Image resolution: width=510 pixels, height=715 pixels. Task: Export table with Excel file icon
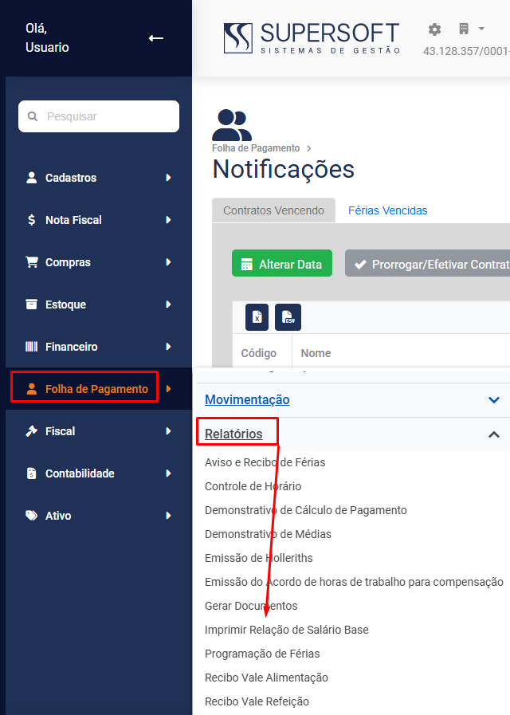coord(257,317)
